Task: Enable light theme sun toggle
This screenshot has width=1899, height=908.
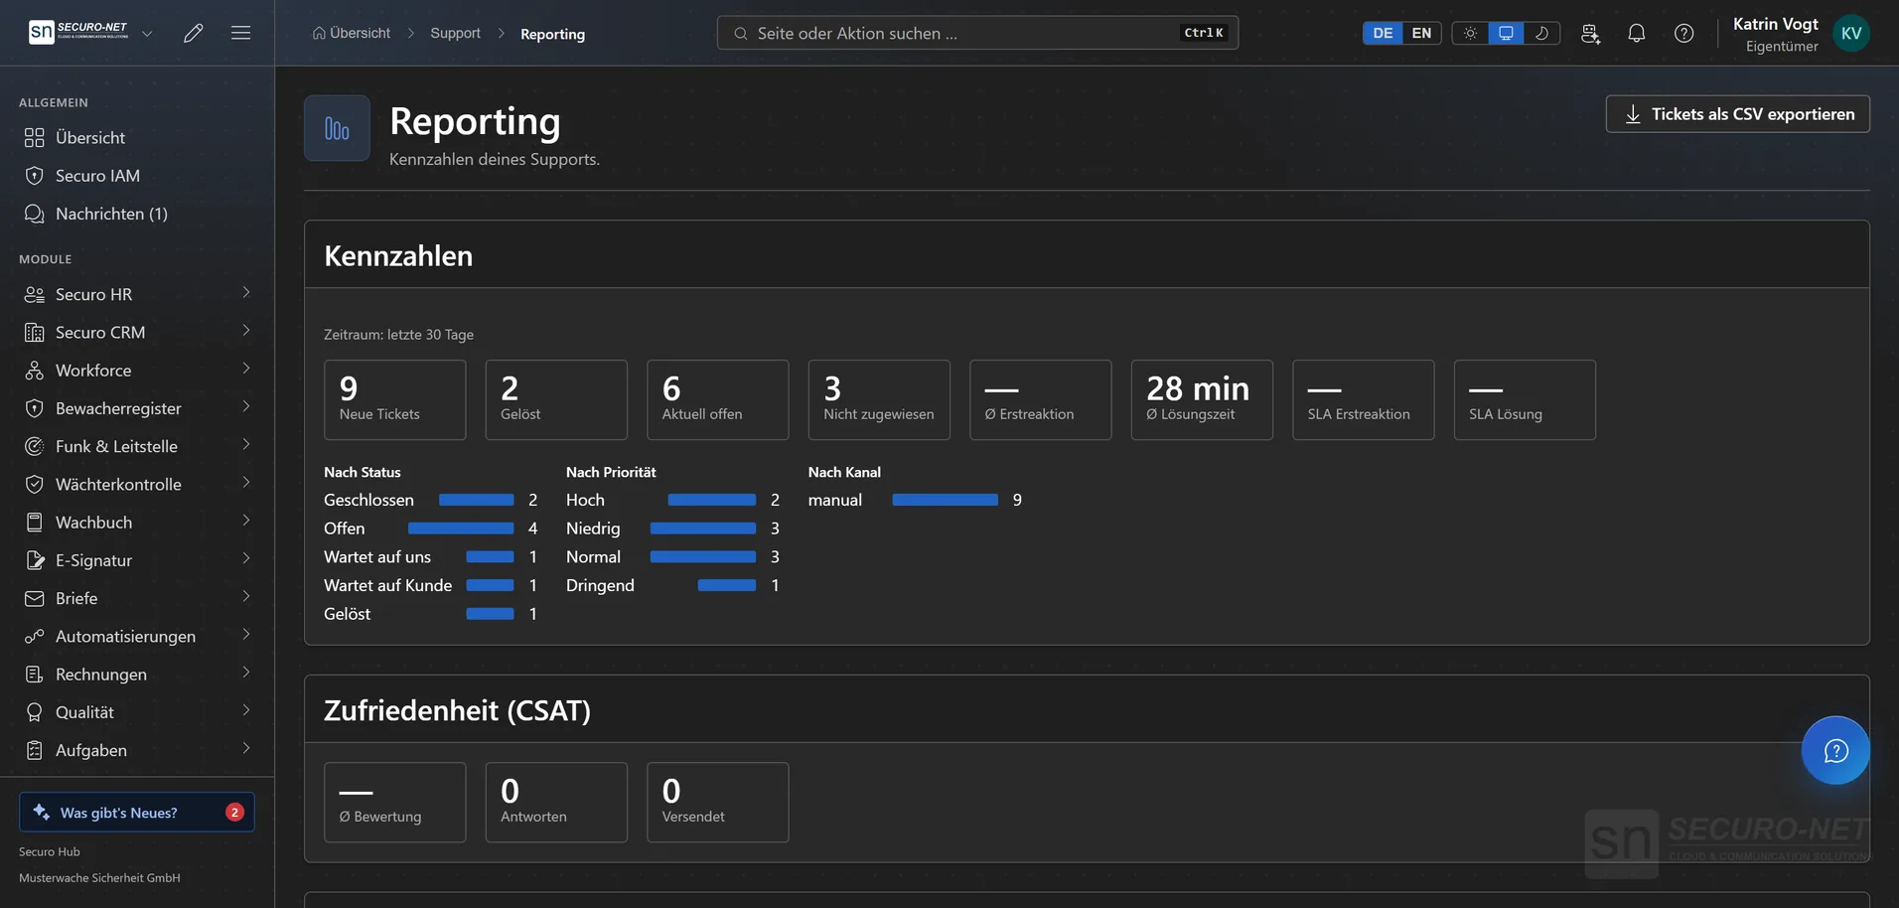Action: [x=1470, y=33]
